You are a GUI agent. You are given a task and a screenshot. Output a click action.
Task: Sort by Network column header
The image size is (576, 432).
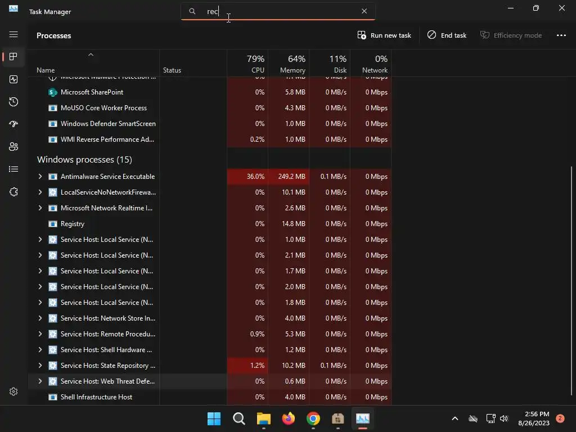tap(371, 64)
